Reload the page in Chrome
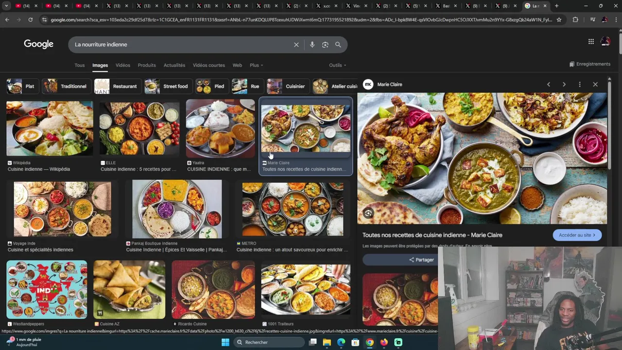622x350 pixels. [30, 19]
